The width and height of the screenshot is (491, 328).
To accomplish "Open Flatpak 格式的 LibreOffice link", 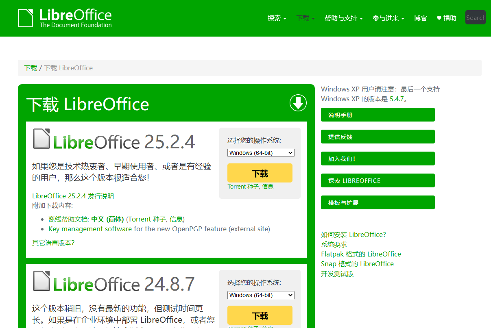I will (x=361, y=254).
